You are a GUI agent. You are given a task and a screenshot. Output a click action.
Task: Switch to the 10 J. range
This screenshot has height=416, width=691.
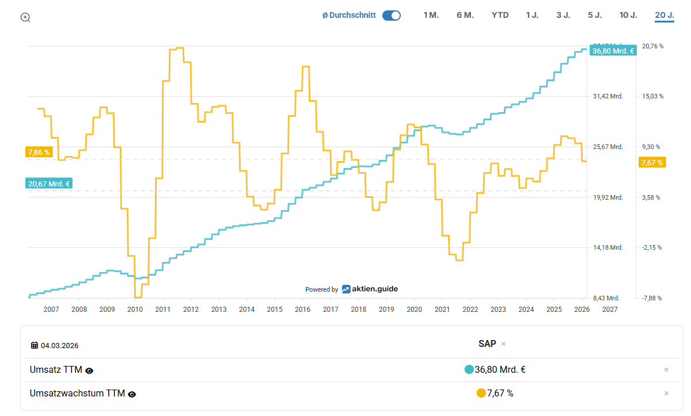[x=628, y=15]
